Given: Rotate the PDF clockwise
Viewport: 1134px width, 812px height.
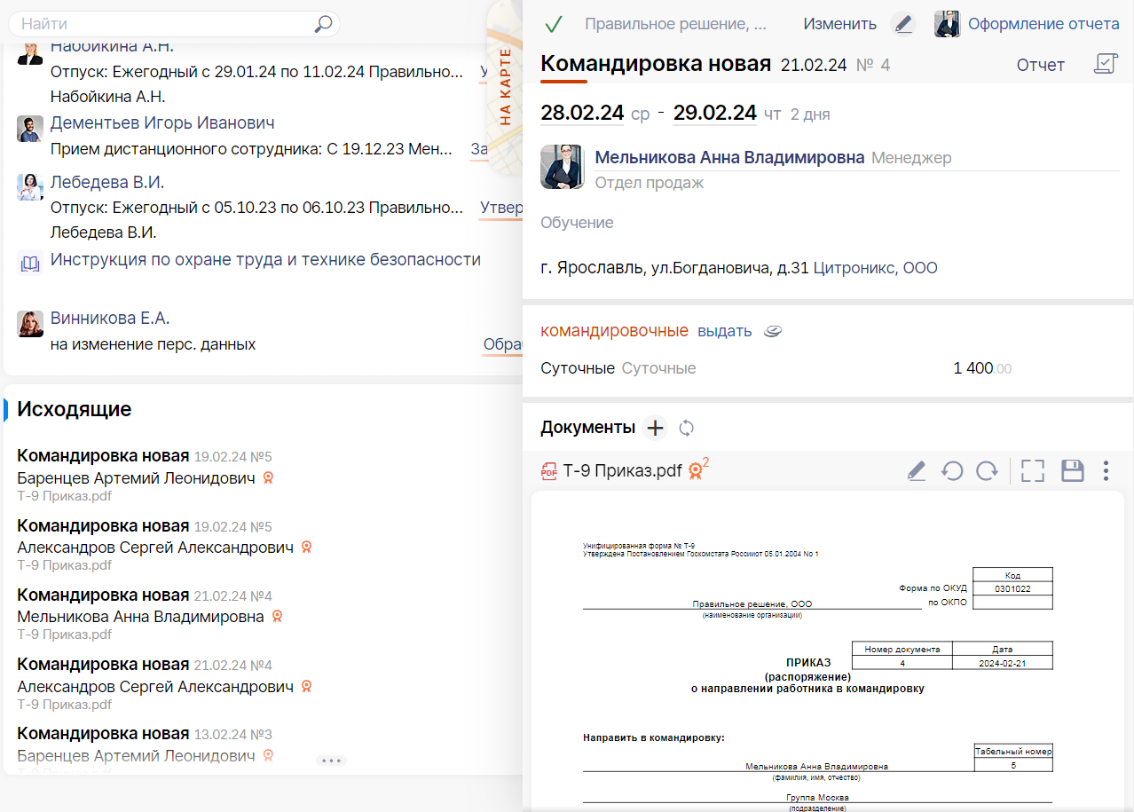Looking at the screenshot, I should click(x=987, y=471).
